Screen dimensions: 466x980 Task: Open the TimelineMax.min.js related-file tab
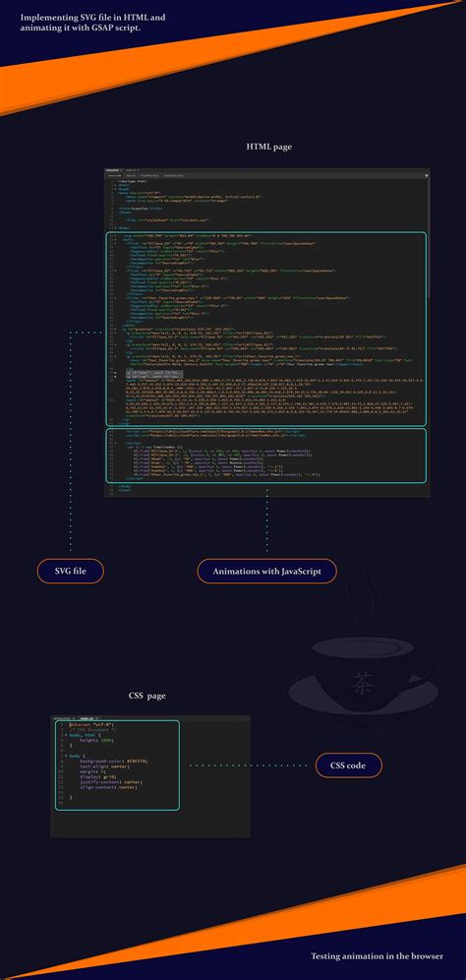pyautogui.click(x=174, y=175)
